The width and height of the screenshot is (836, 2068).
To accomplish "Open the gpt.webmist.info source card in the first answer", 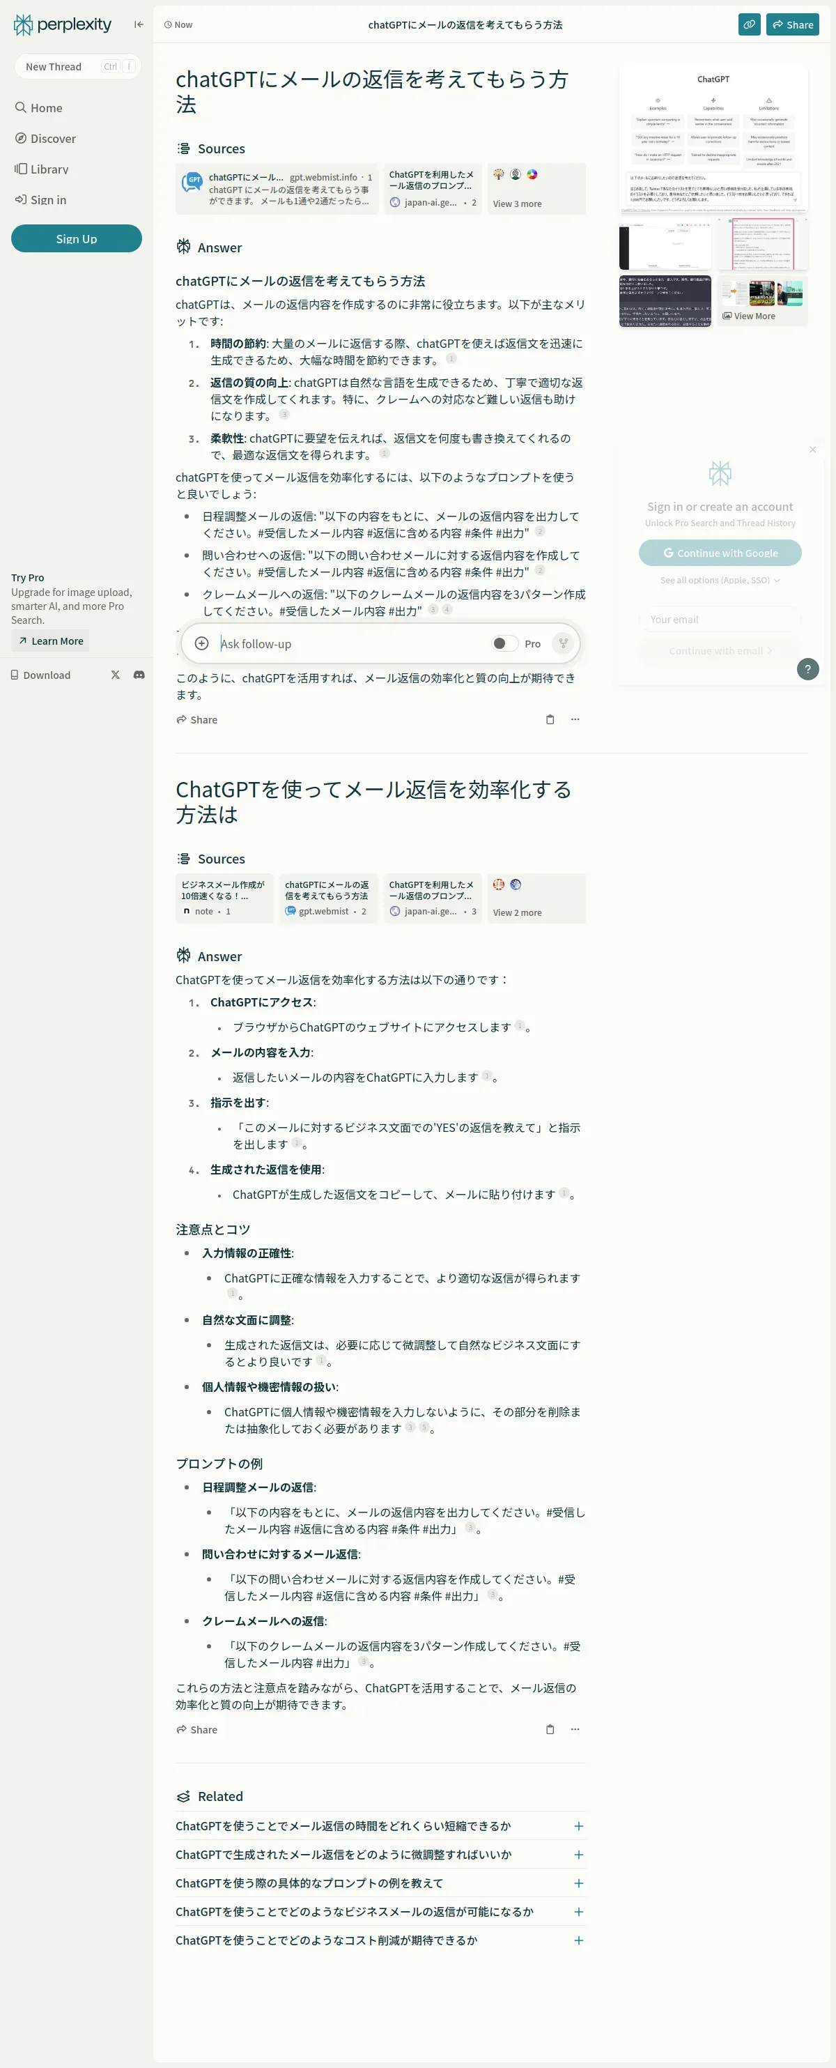I will coord(277,190).
